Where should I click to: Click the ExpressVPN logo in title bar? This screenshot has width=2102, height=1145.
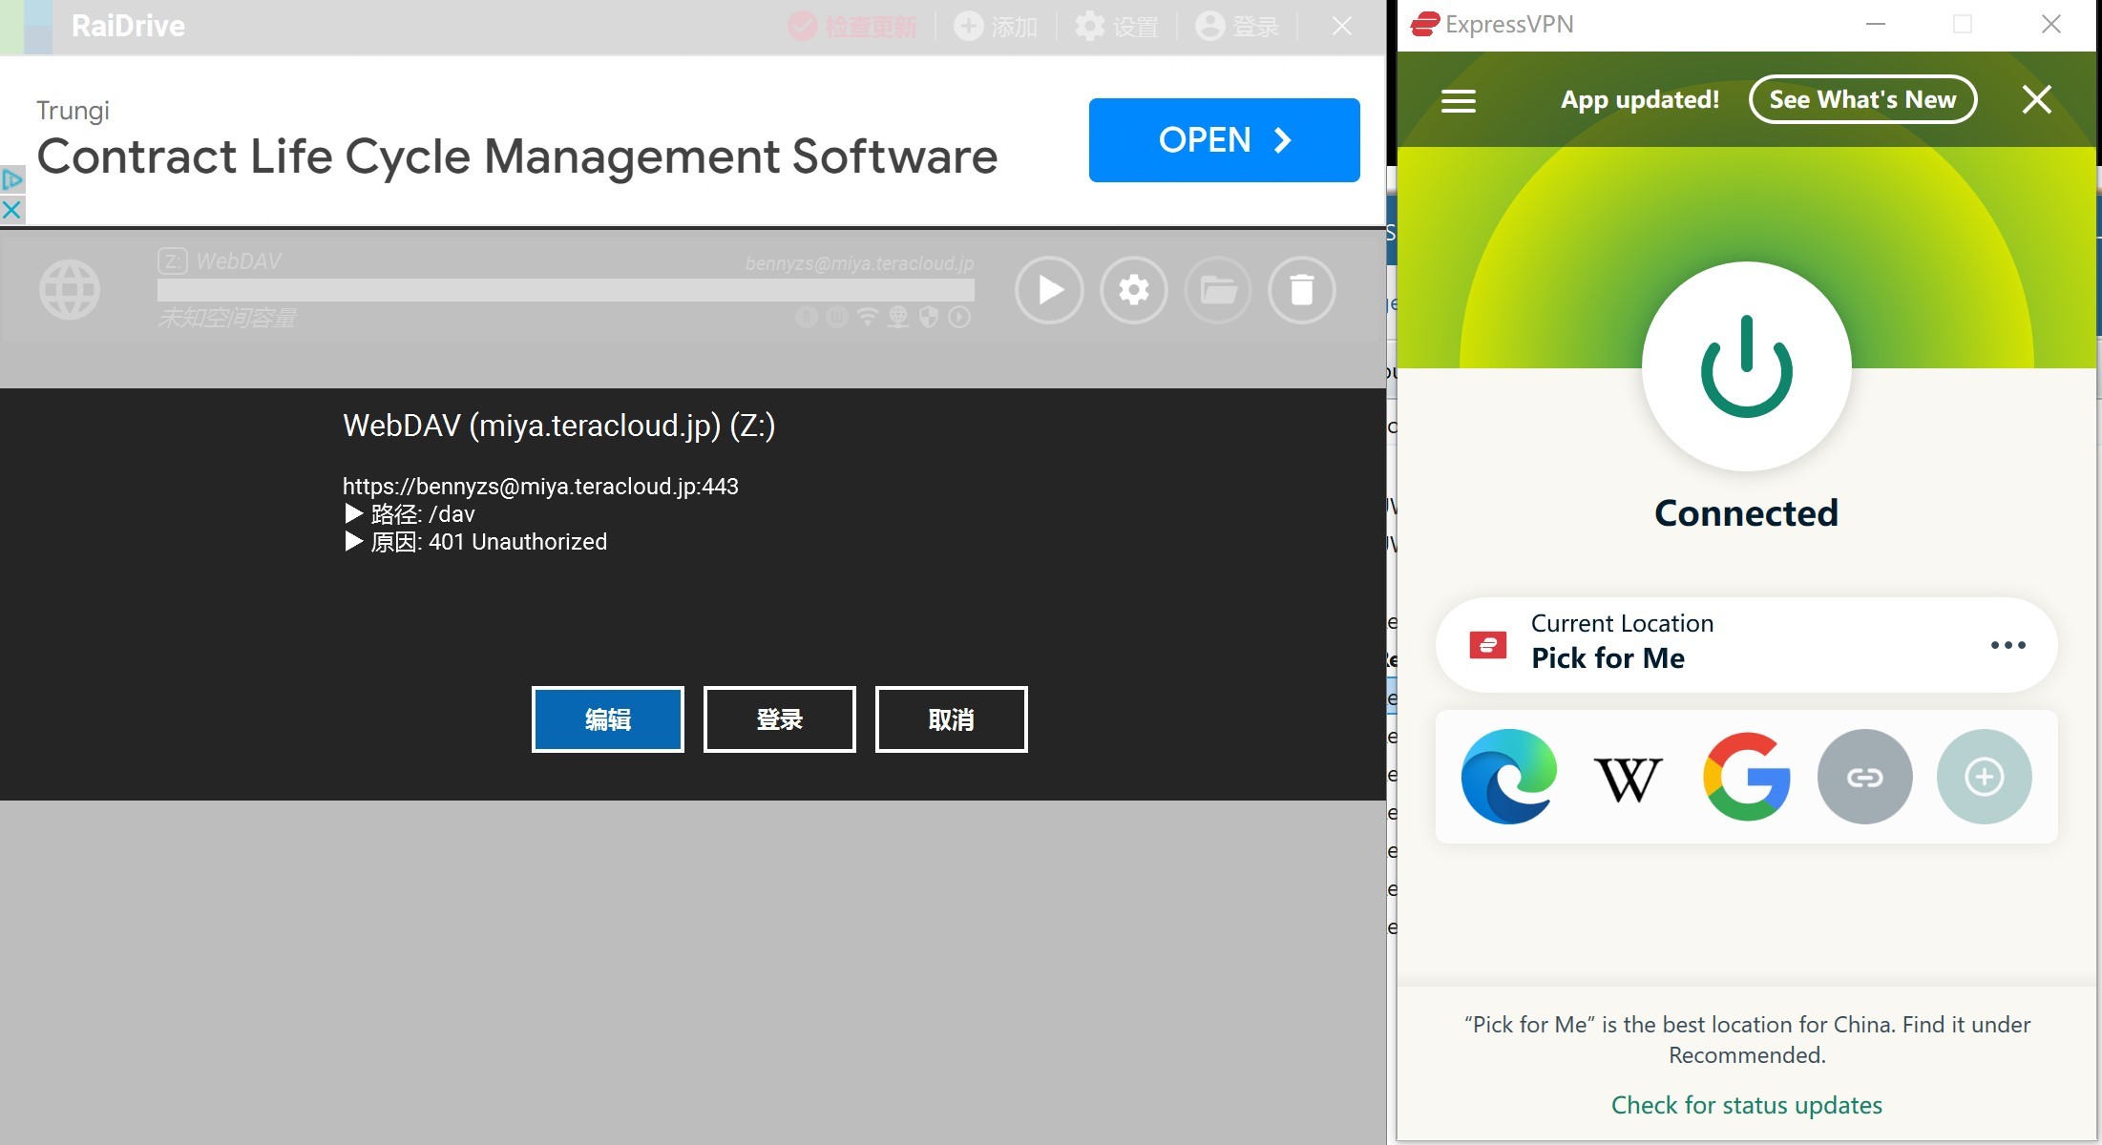[1425, 24]
